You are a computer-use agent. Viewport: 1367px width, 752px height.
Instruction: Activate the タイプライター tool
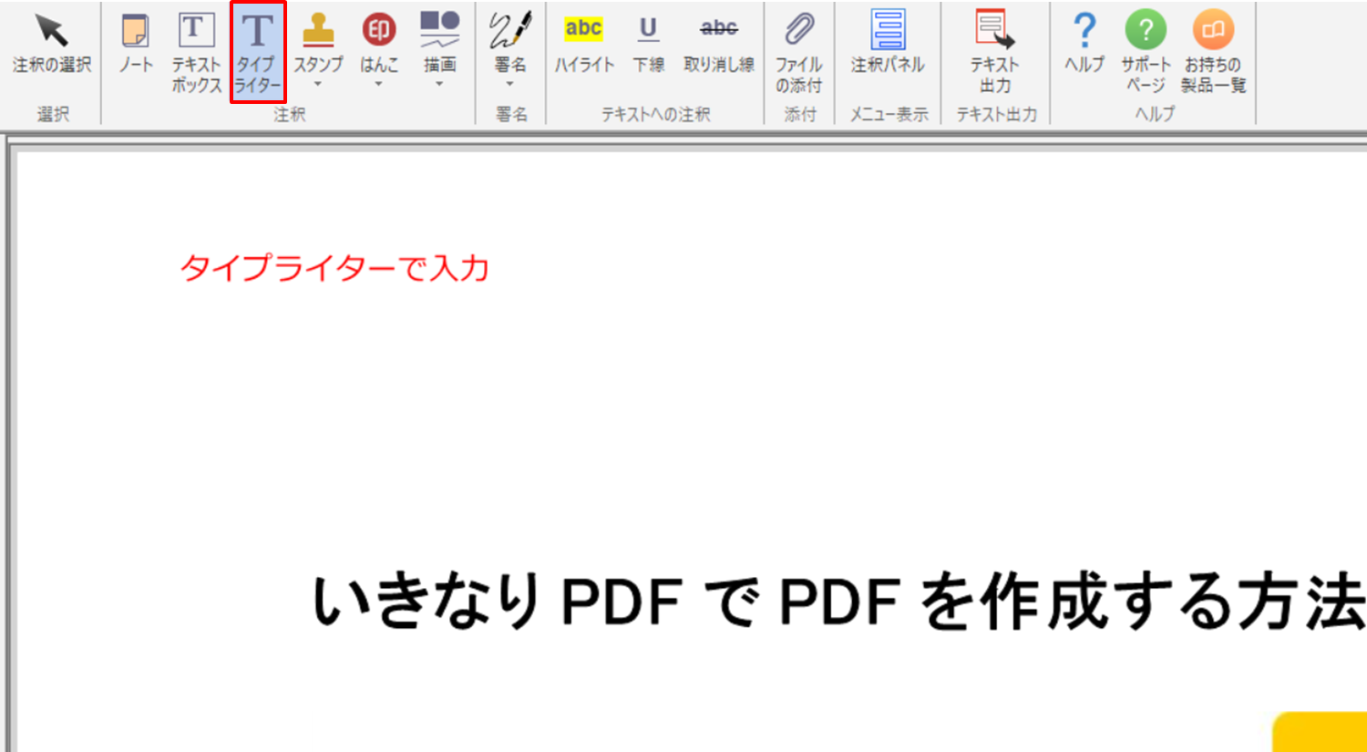pos(258,52)
